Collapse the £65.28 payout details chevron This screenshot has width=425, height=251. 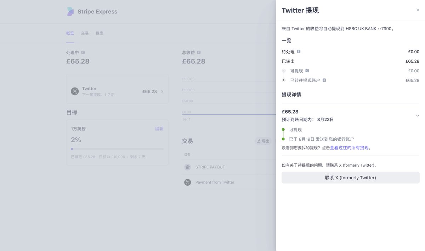point(418,116)
